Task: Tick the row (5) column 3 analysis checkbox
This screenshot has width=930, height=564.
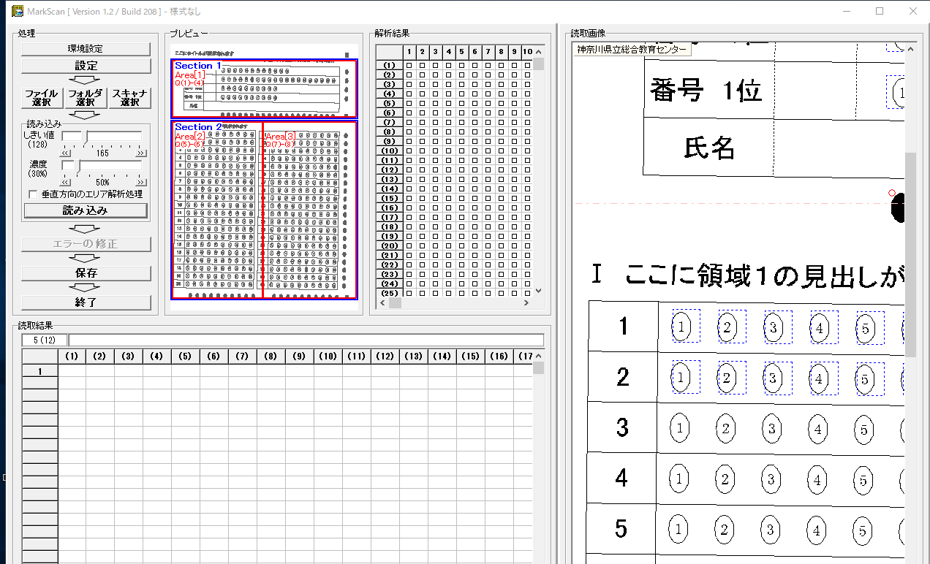Action: tap(436, 104)
